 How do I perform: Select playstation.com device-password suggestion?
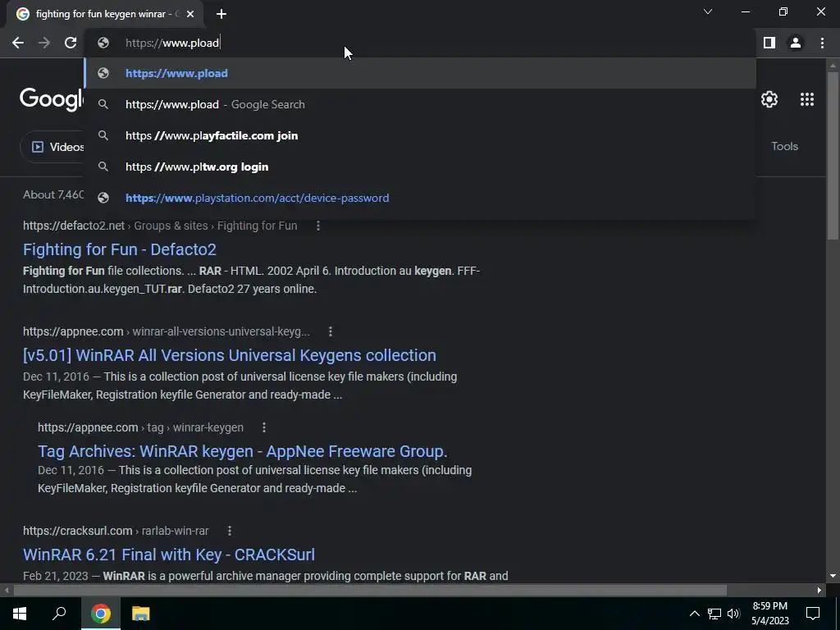pyautogui.click(x=420, y=198)
